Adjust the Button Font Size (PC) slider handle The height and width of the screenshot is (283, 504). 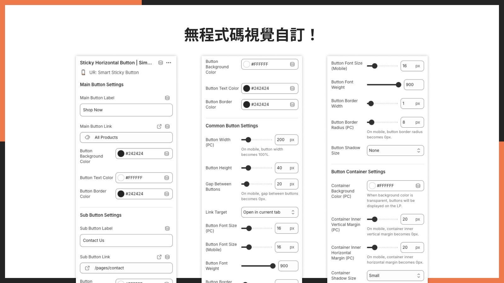[x=249, y=228]
